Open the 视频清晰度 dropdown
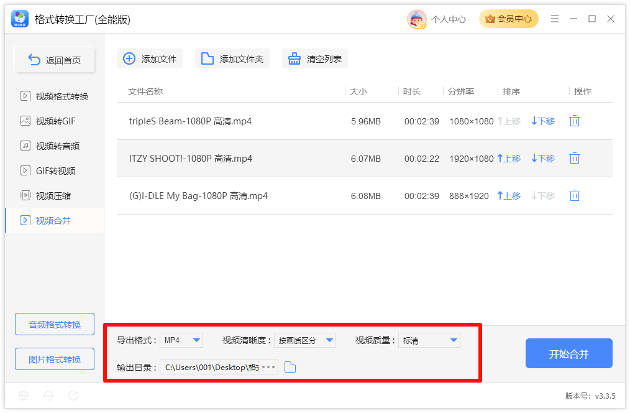 pyautogui.click(x=305, y=340)
